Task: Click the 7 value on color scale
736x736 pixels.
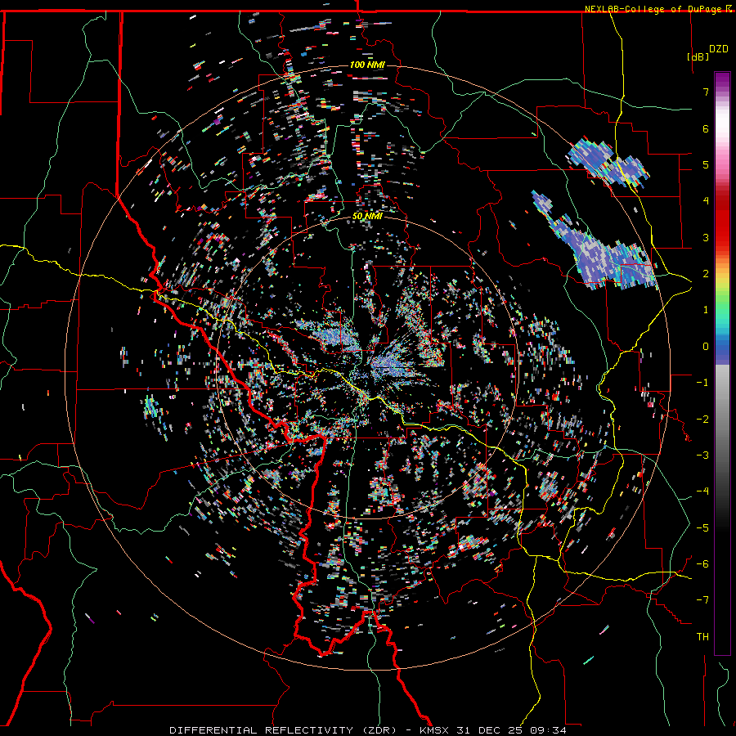Action: tap(706, 92)
